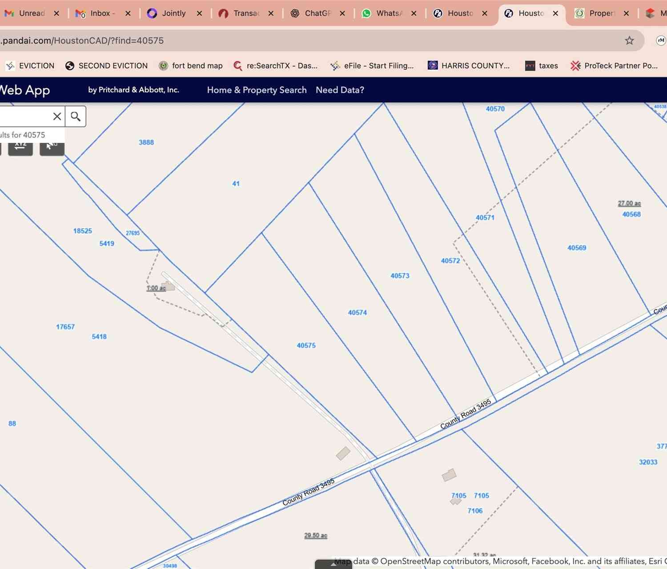Switch to the Transac tab
This screenshot has height=569, width=667.
239,13
